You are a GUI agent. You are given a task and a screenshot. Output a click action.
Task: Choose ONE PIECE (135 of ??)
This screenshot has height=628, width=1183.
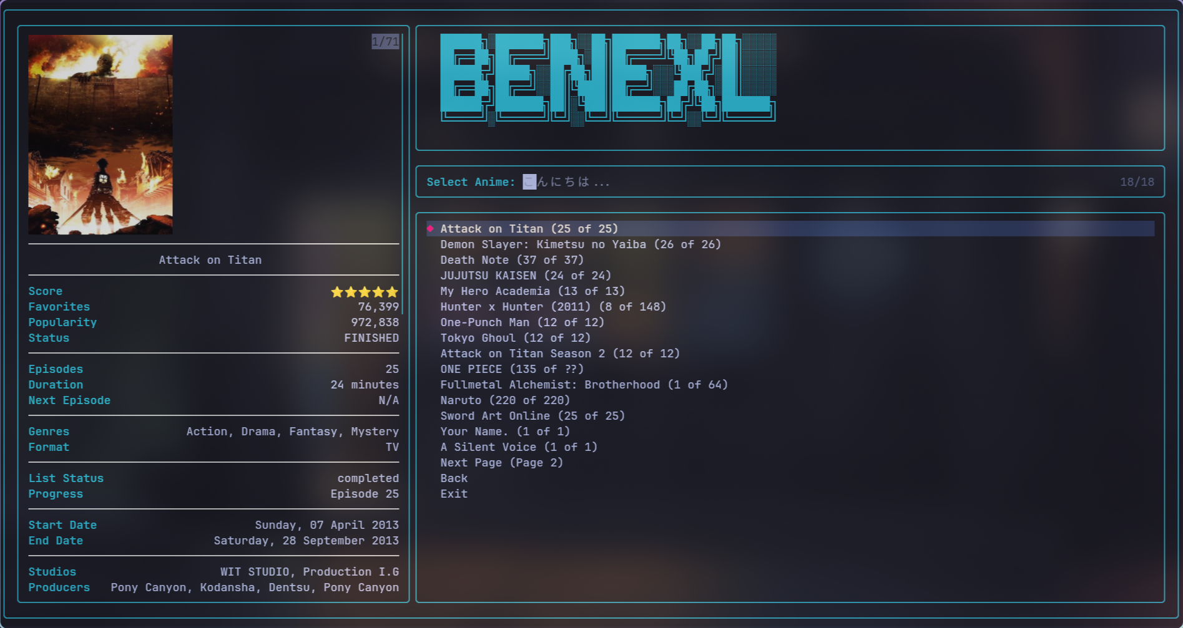(x=512, y=369)
